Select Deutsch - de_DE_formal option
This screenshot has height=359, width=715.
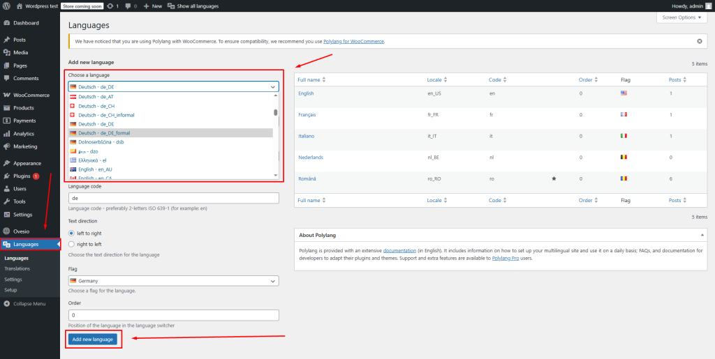[170, 133]
